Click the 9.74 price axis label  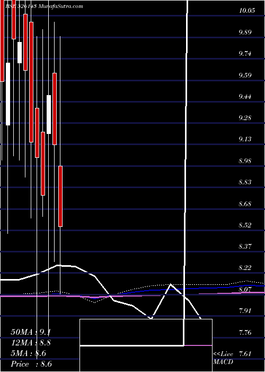click(245, 54)
